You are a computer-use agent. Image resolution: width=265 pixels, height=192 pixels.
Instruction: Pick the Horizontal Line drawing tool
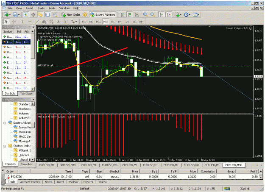[x=30, y=22]
